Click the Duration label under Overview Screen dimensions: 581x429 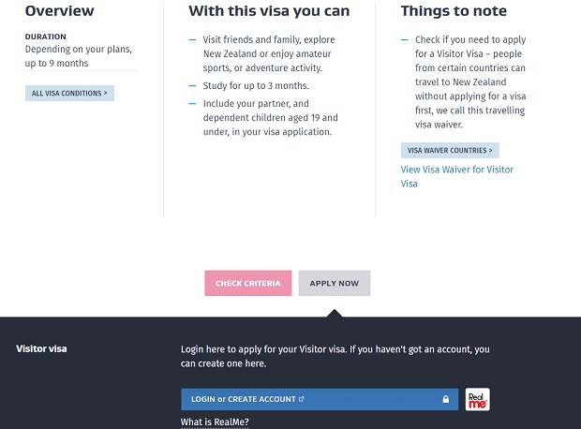coord(46,37)
